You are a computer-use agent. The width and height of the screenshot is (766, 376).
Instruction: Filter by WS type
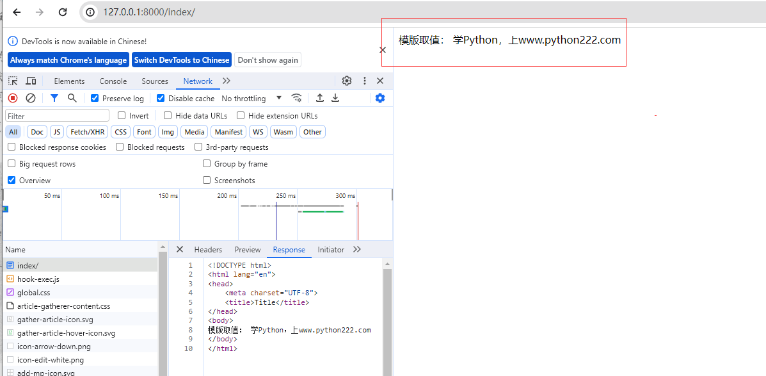258,132
